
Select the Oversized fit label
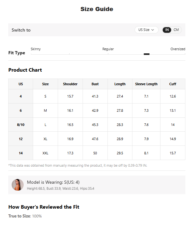[178, 49]
